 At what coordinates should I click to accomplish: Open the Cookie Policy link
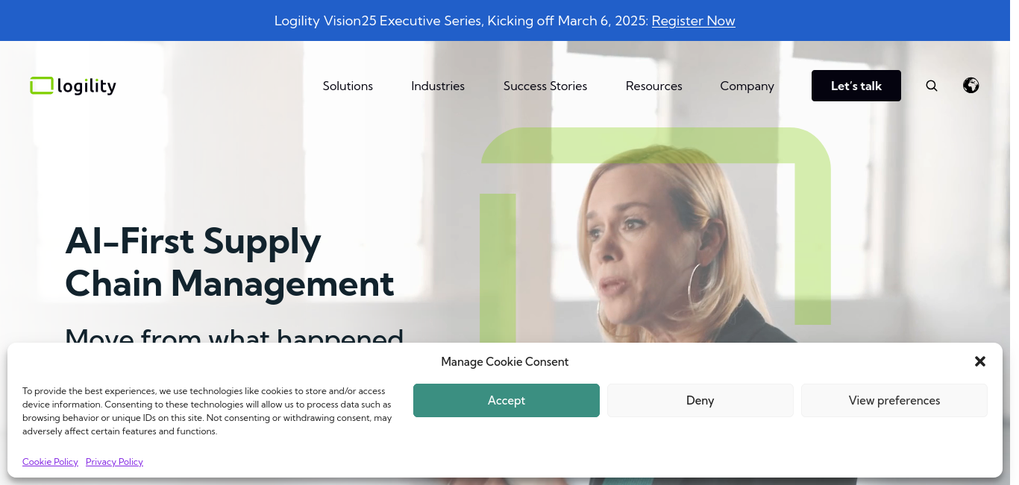(50, 462)
